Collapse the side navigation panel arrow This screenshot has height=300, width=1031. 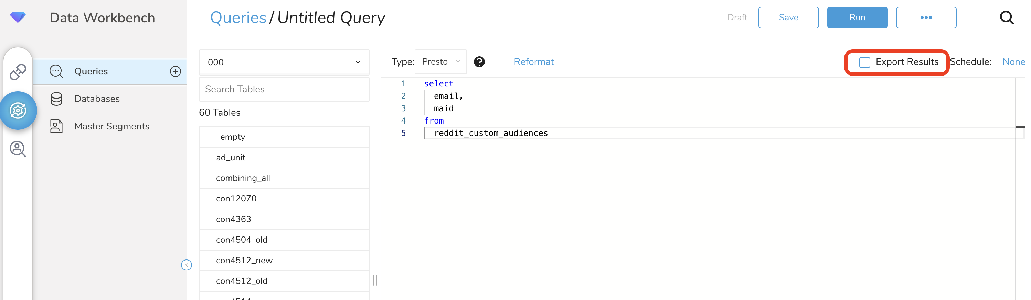(x=187, y=265)
